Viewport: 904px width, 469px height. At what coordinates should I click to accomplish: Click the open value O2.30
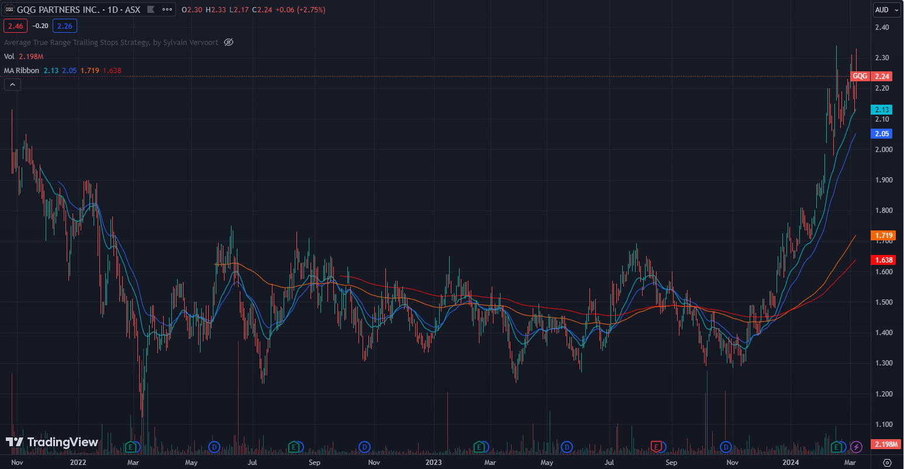pos(192,10)
